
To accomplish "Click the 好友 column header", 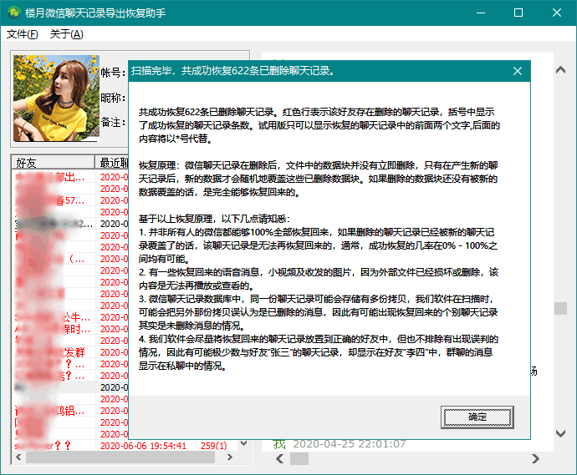I will pos(54,163).
